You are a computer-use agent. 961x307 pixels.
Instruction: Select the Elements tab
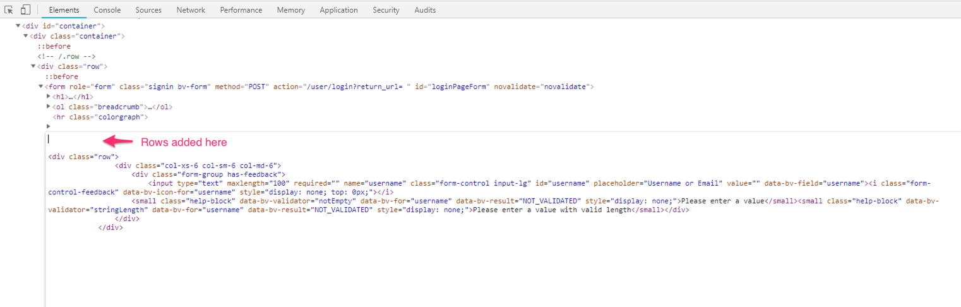[64, 10]
